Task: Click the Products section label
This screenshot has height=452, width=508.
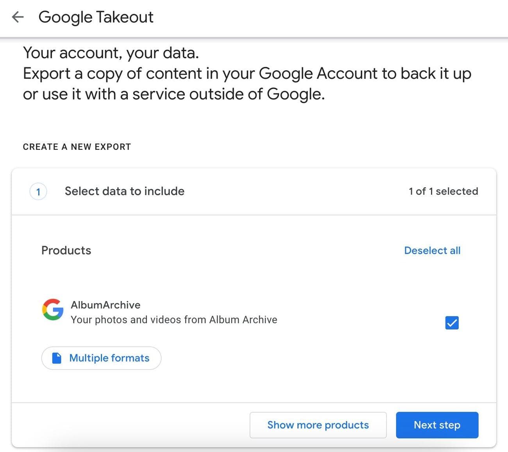Action: 66,250
